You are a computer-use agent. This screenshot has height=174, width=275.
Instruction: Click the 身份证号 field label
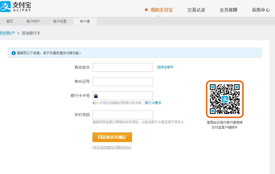click(x=82, y=81)
